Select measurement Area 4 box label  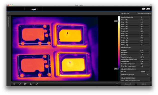click(x=60, y=54)
